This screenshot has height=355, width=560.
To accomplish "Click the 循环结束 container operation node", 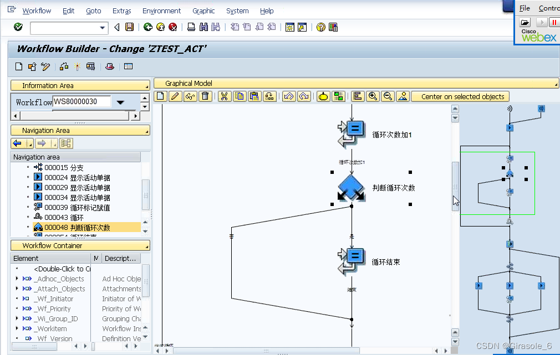I will click(x=351, y=262).
